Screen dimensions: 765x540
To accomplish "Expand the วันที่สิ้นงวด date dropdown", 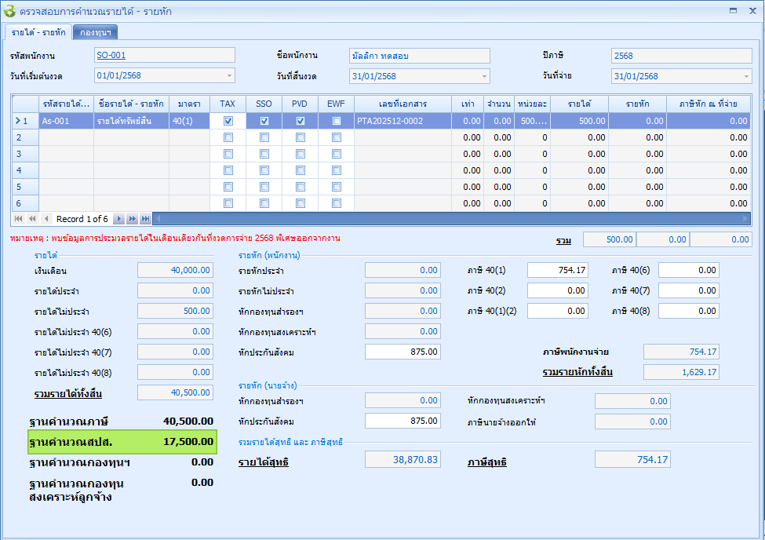I will click(x=485, y=76).
